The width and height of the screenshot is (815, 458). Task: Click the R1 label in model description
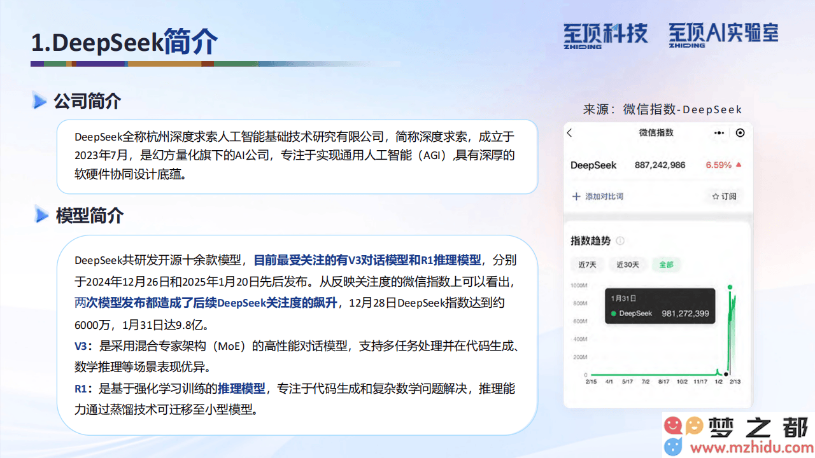tap(81, 389)
